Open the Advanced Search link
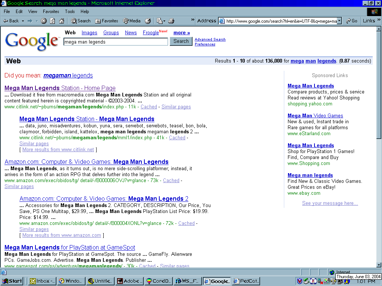 click(210, 39)
